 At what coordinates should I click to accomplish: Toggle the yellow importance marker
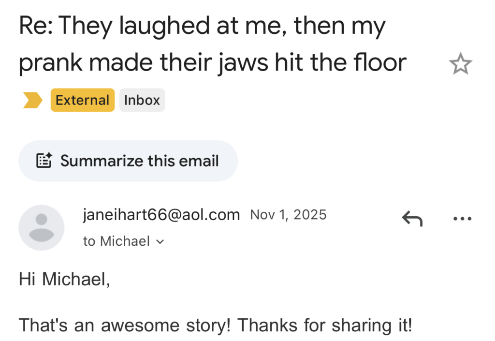click(33, 100)
